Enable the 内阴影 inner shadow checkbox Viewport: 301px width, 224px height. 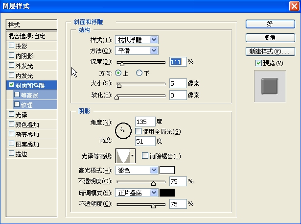[x=12, y=55]
